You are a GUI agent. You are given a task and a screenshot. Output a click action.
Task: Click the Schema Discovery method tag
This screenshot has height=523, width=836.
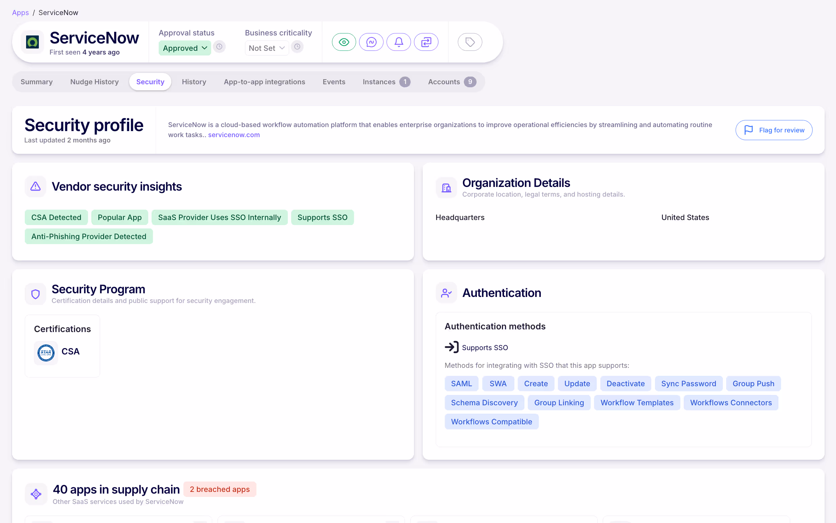(x=484, y=403)
